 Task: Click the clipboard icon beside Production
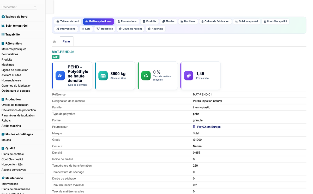click(x=3, y=99)
